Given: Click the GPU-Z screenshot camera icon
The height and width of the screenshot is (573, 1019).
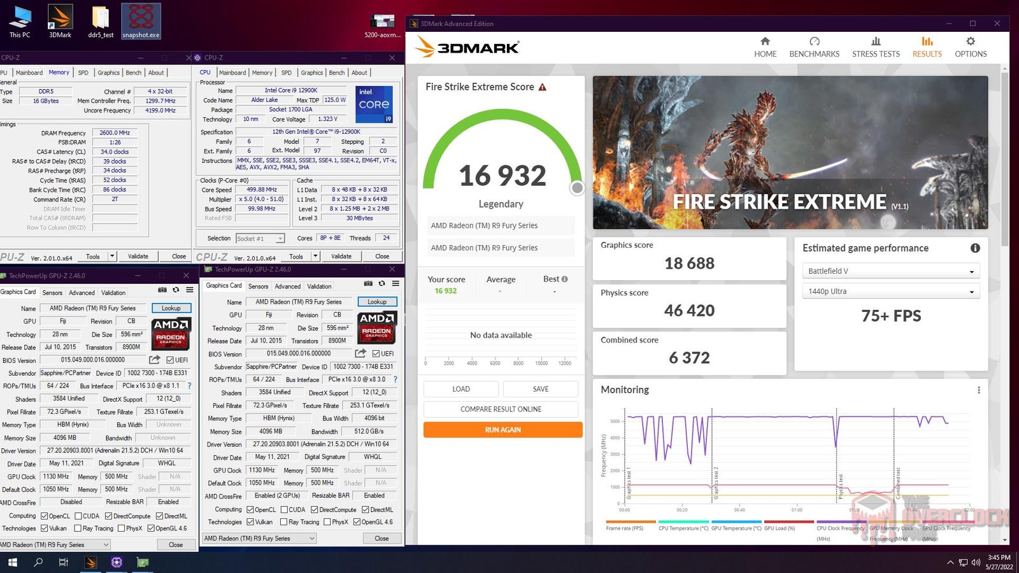Looking at the screenshot, I should point(368,284).
